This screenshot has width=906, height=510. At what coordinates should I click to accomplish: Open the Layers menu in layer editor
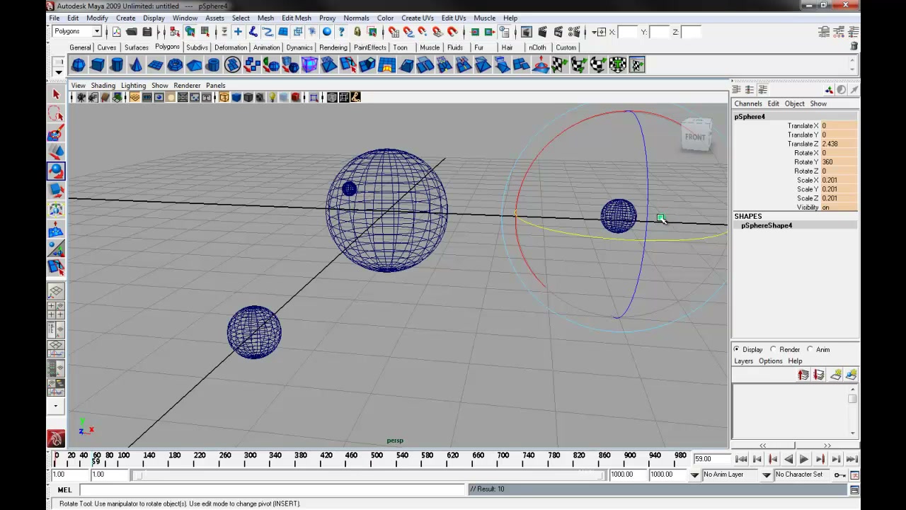point(743,361)
